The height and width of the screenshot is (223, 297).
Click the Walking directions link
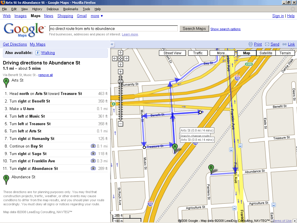pyautogui.click(x=48, y=53)
